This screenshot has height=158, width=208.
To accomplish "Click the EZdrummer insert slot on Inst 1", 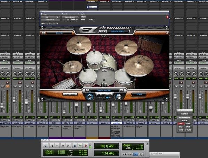I will [92, 7].
